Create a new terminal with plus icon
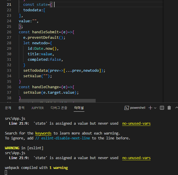 tap(150, 108)
